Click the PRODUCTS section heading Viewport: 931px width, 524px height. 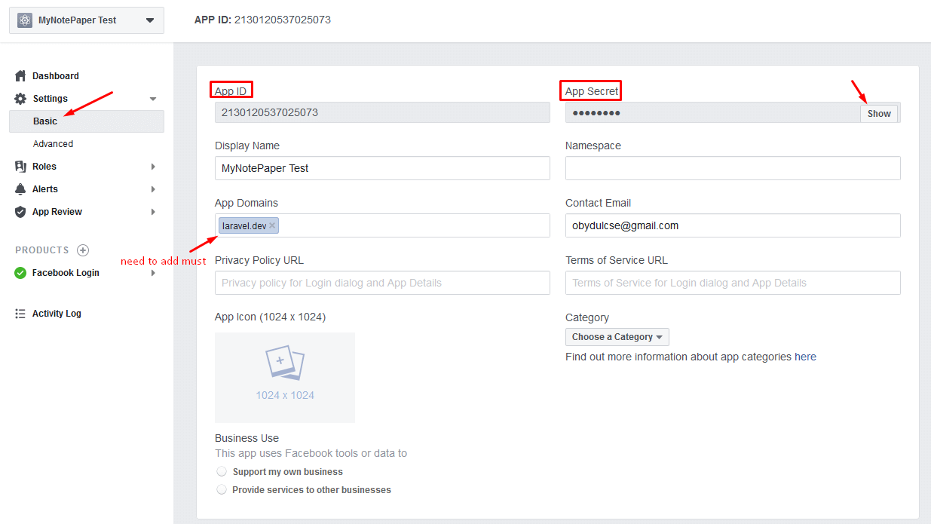pyautogui.click(x=42, y=250)
